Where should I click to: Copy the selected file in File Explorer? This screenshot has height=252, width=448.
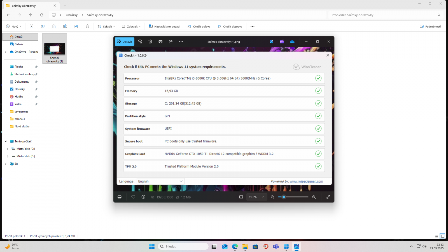pyautogui.click(x=43, y=27)
